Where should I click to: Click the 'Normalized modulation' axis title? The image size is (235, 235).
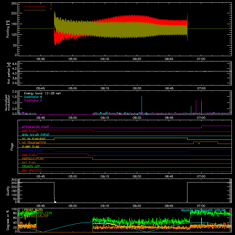pyautogui.click(x=7, y=103)
